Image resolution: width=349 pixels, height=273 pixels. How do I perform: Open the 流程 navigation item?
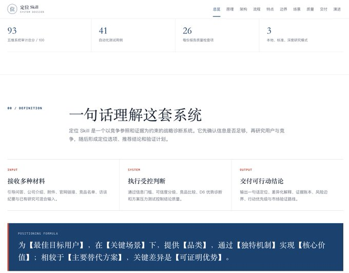point(257,9)
